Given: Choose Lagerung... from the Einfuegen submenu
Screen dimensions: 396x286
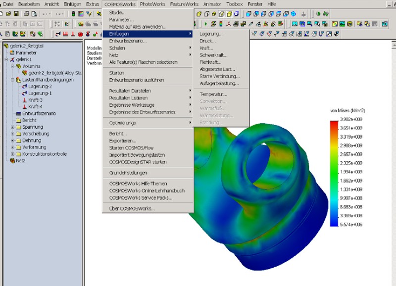Looking at the screenshot, I should [x=221, y=34].
